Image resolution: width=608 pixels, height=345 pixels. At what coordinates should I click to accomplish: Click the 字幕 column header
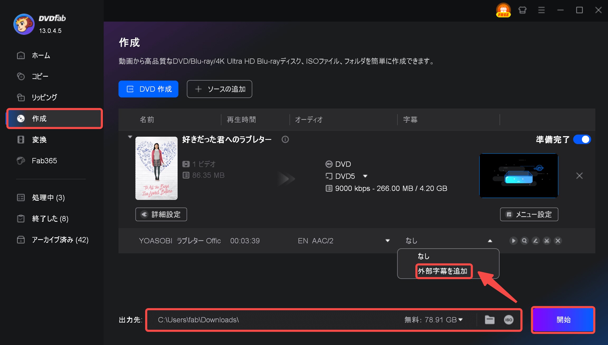pyautogui.click(x=410, y=120)
